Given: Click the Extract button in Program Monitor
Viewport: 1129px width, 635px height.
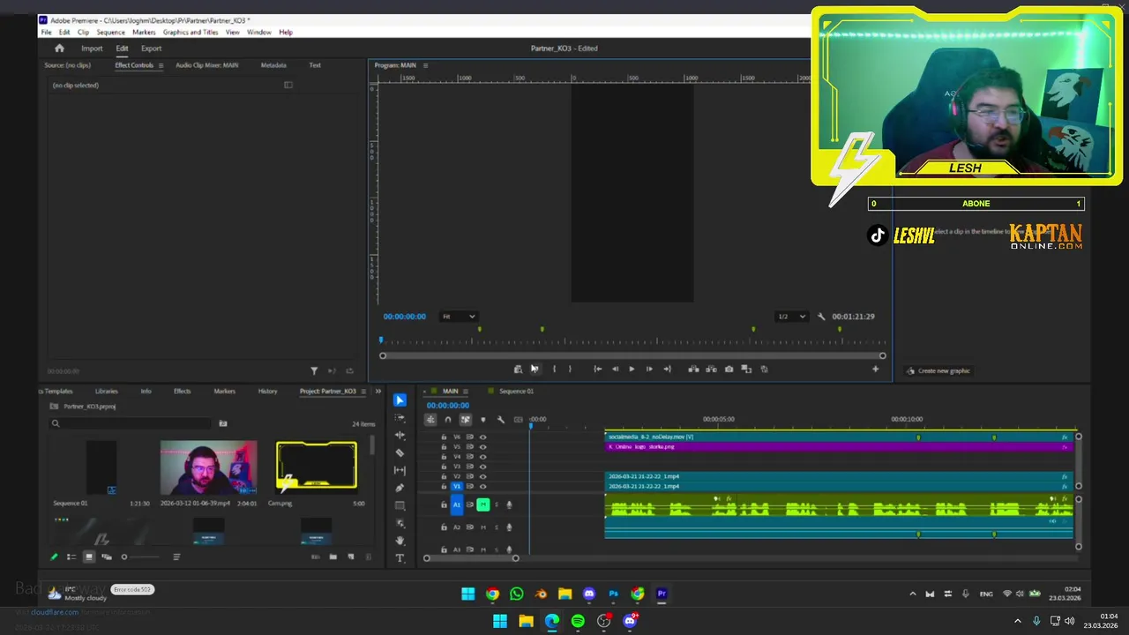Looking at the screenshot, I should coord(711,370).
